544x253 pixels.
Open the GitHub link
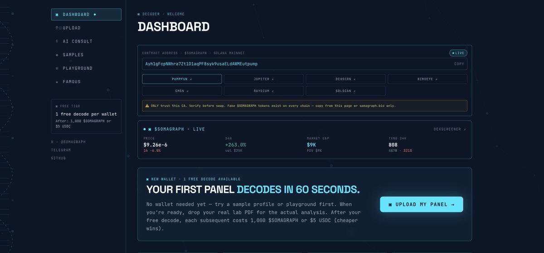click(x=58, y=158)
